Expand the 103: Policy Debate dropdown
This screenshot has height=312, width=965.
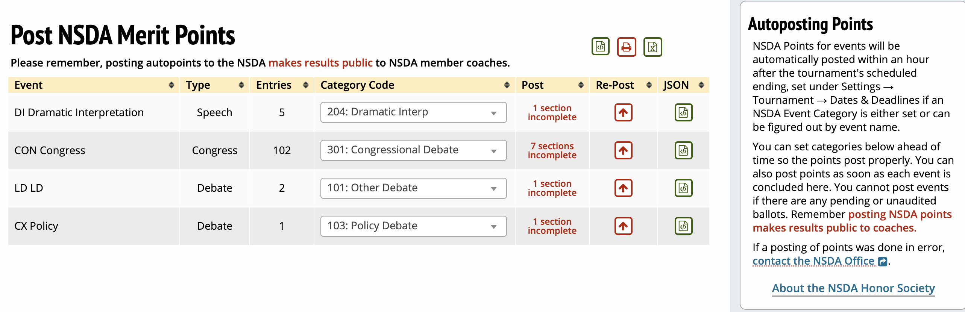[413, 226]
